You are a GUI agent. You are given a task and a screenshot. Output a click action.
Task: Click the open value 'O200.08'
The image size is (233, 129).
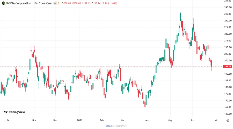66,3
